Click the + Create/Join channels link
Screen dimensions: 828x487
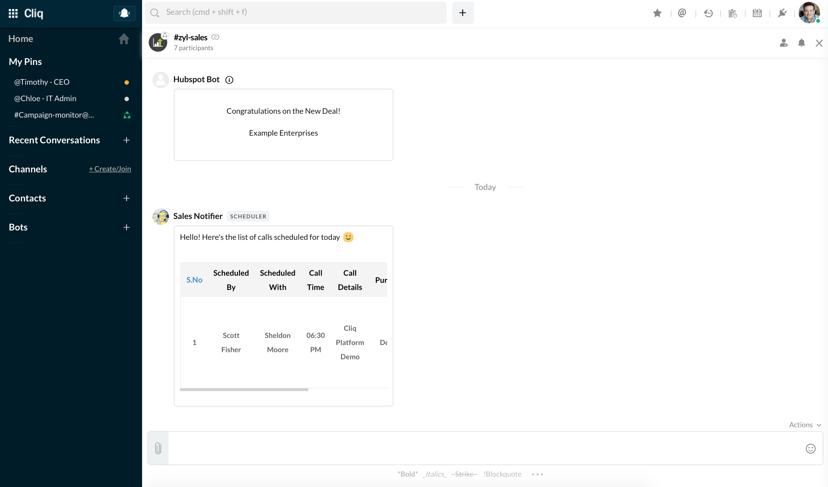pyautogui.click(x=110, y=169)
